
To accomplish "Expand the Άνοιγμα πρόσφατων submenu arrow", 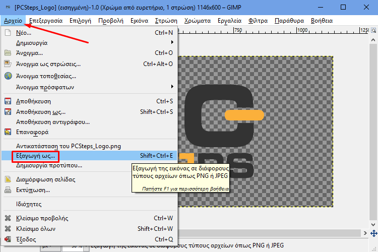I will 172,86.
